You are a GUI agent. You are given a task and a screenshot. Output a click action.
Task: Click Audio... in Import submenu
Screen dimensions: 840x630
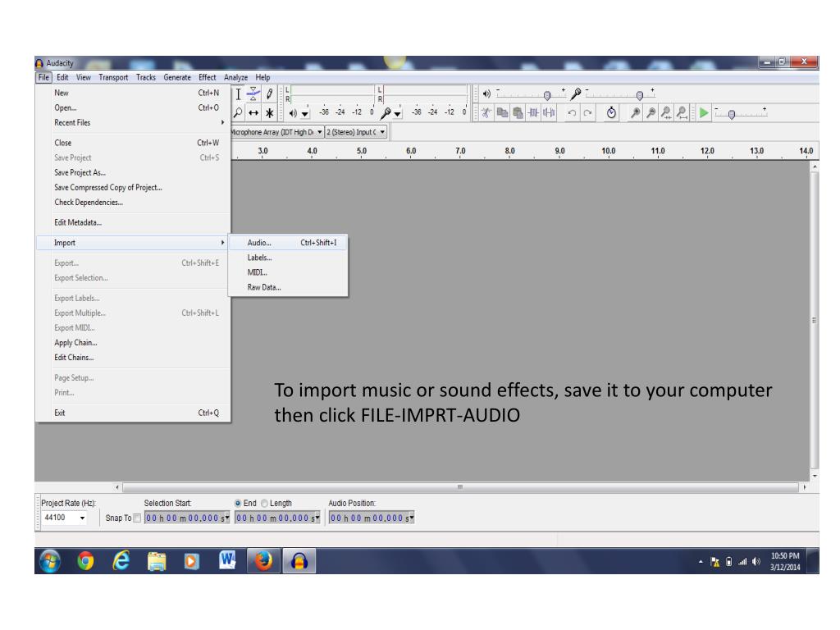coord(288,243)
